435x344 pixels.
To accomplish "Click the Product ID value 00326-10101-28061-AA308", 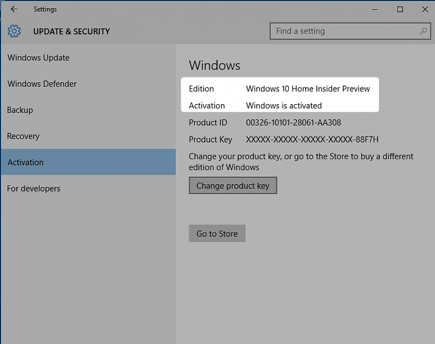I will click(x=293, y=122).
